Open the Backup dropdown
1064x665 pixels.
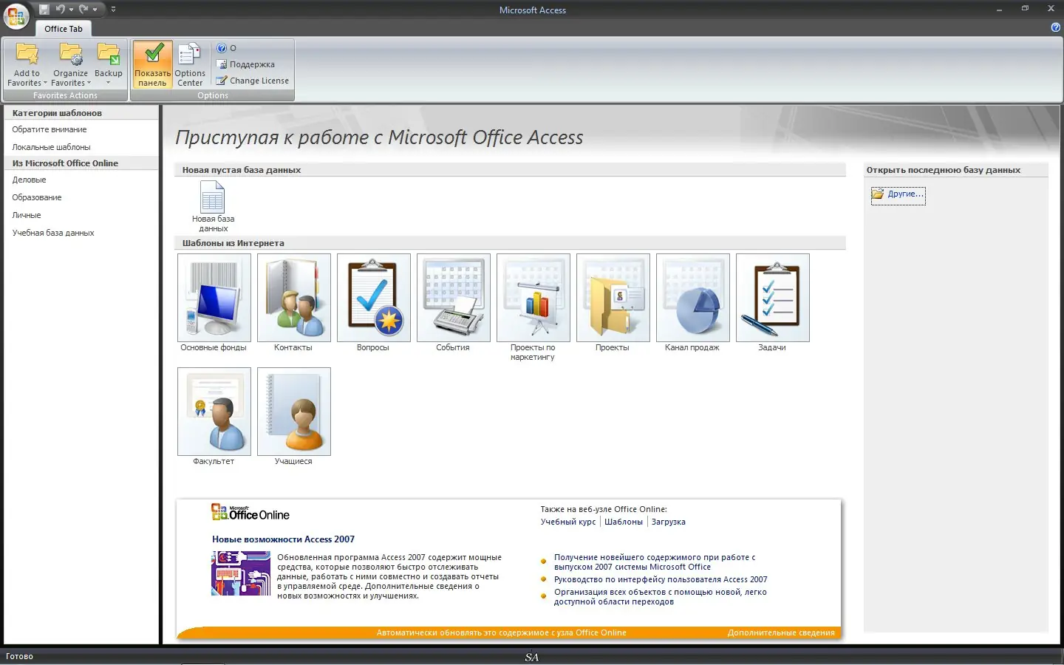109,64
